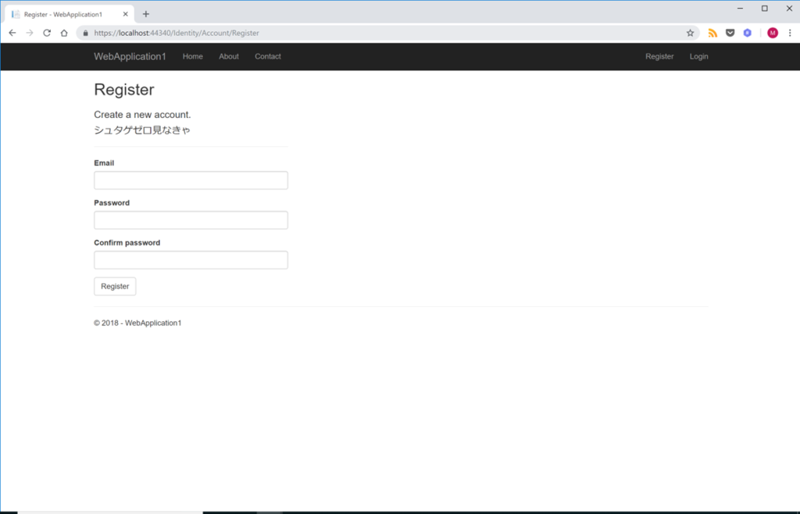
Task: Open a new tab with plus button
Action: coord(146,14)
